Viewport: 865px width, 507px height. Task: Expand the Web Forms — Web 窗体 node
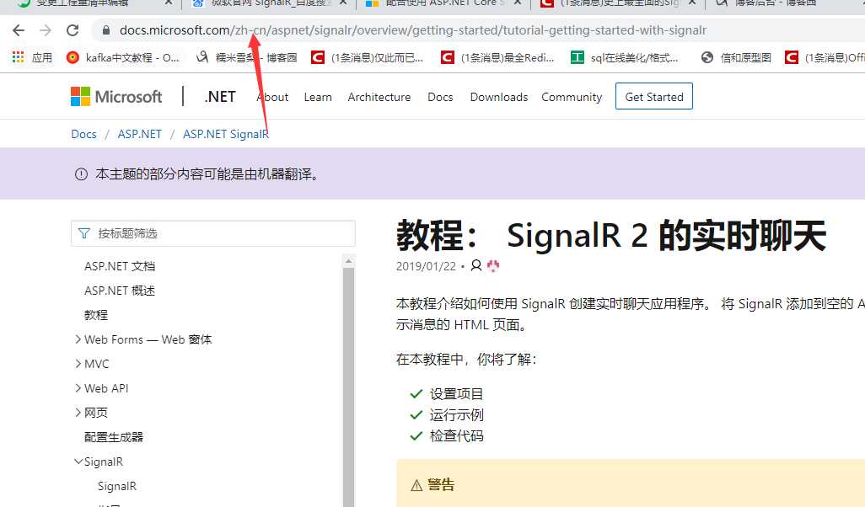(x=78, y=339)
